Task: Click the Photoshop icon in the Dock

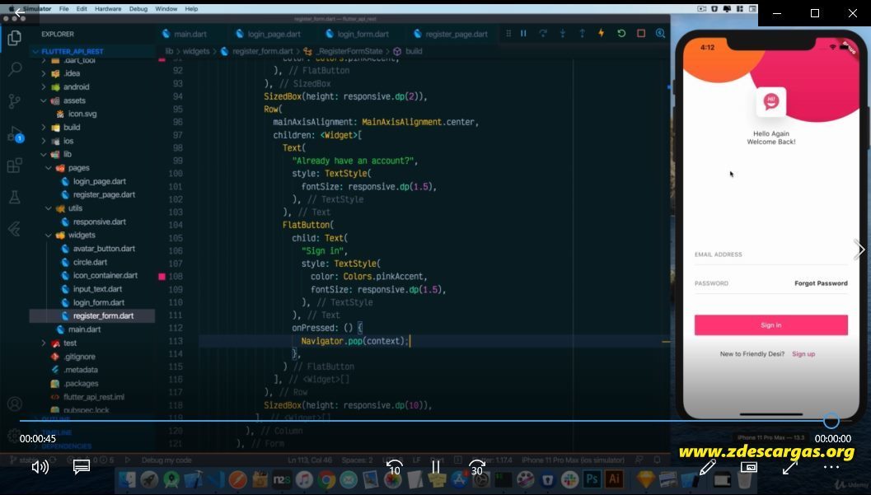Action: pos(592,479)
